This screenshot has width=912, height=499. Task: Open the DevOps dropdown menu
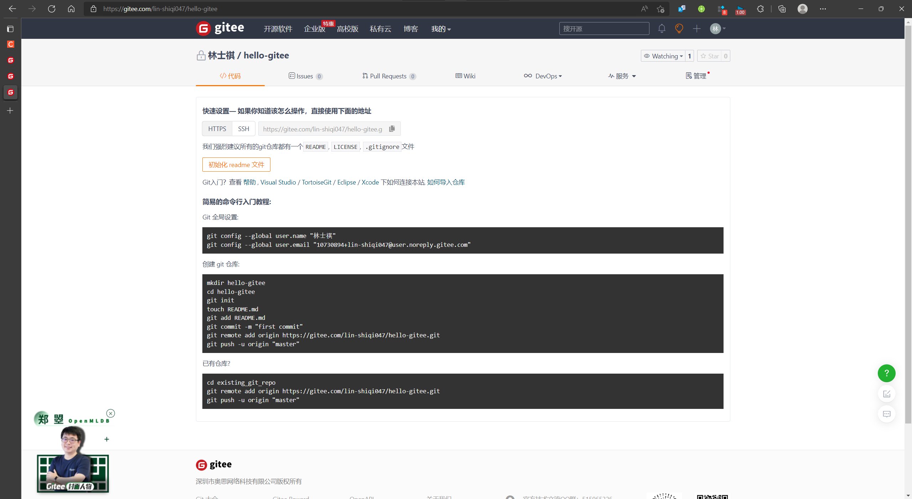click(543, 76)
